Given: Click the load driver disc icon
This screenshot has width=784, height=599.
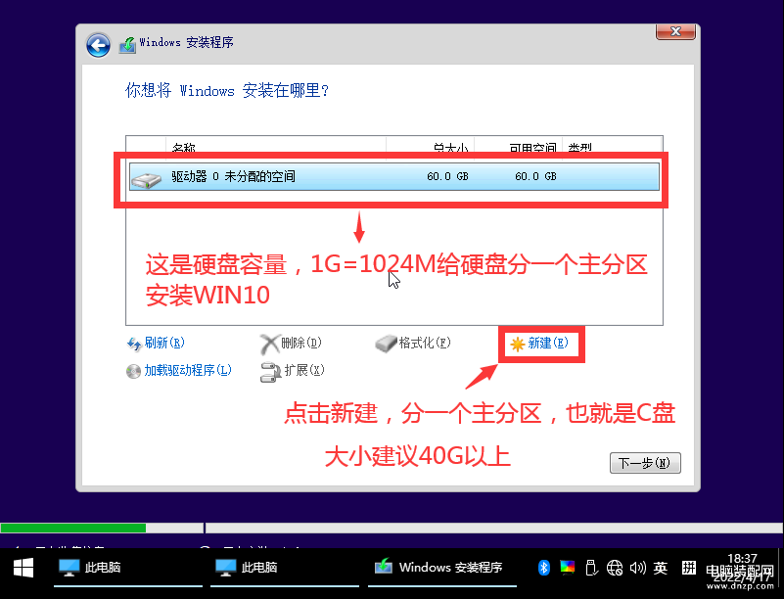Looking at the screenshot, I should 133,371.
